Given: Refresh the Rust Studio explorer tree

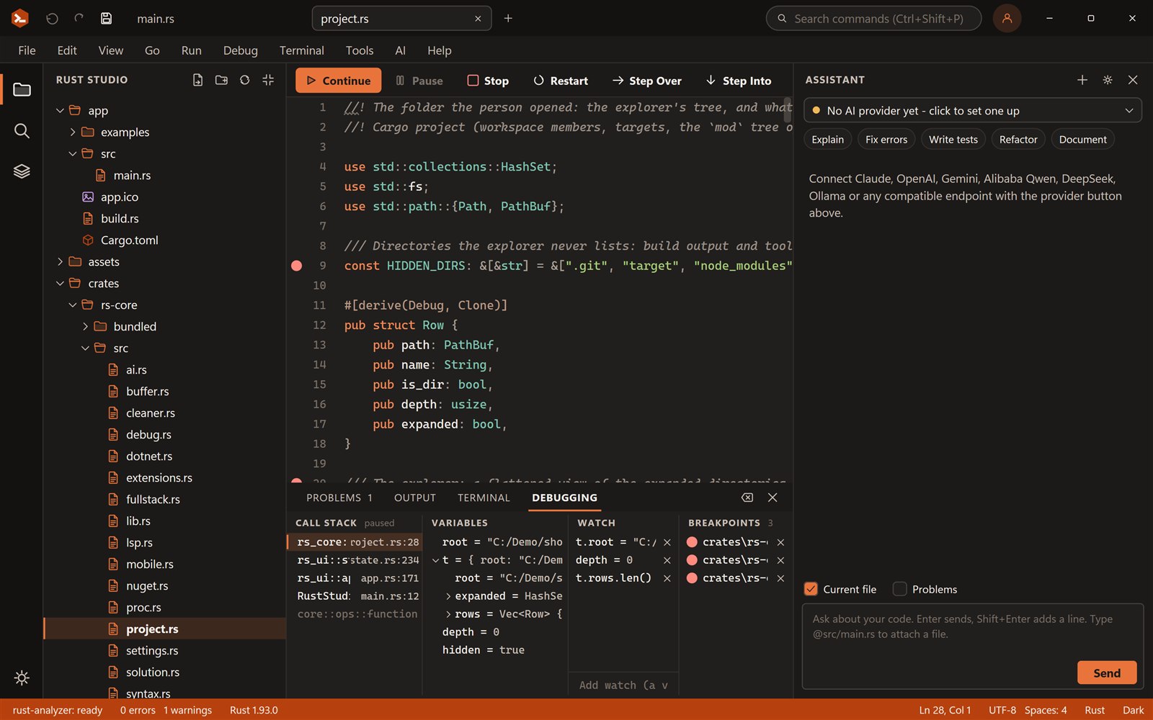Looking at the screenshot, I should 245,80.
